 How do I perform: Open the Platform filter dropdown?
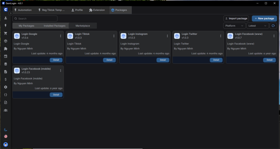click(234, 26)
